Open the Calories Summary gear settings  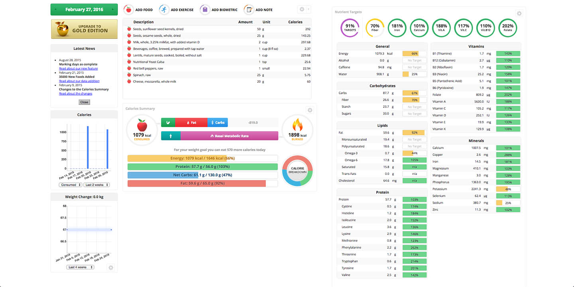(x=310, y=110)
